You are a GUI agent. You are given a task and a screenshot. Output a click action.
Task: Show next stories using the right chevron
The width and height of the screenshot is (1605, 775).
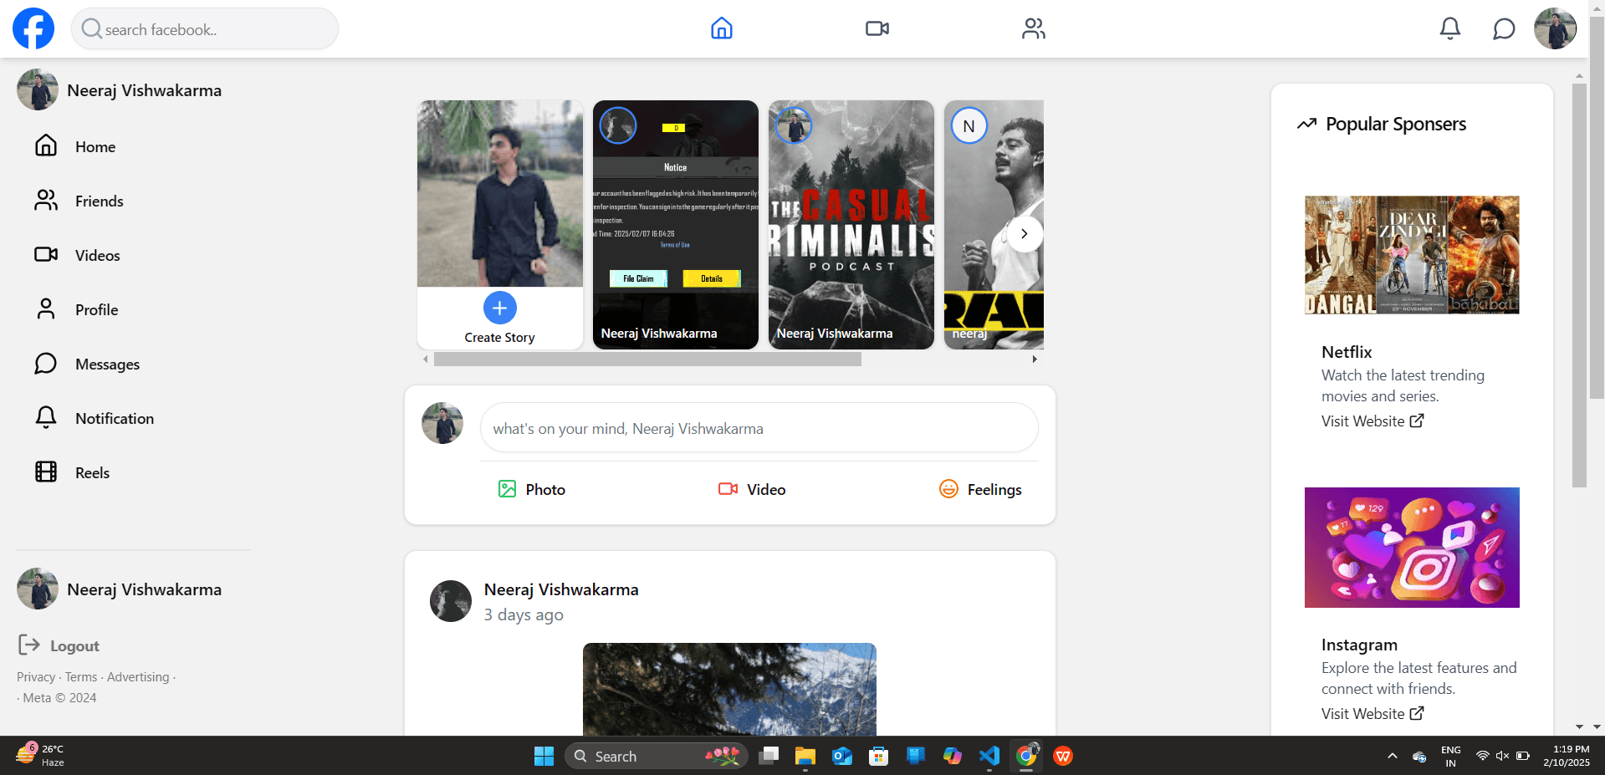tap(1023, 234)
